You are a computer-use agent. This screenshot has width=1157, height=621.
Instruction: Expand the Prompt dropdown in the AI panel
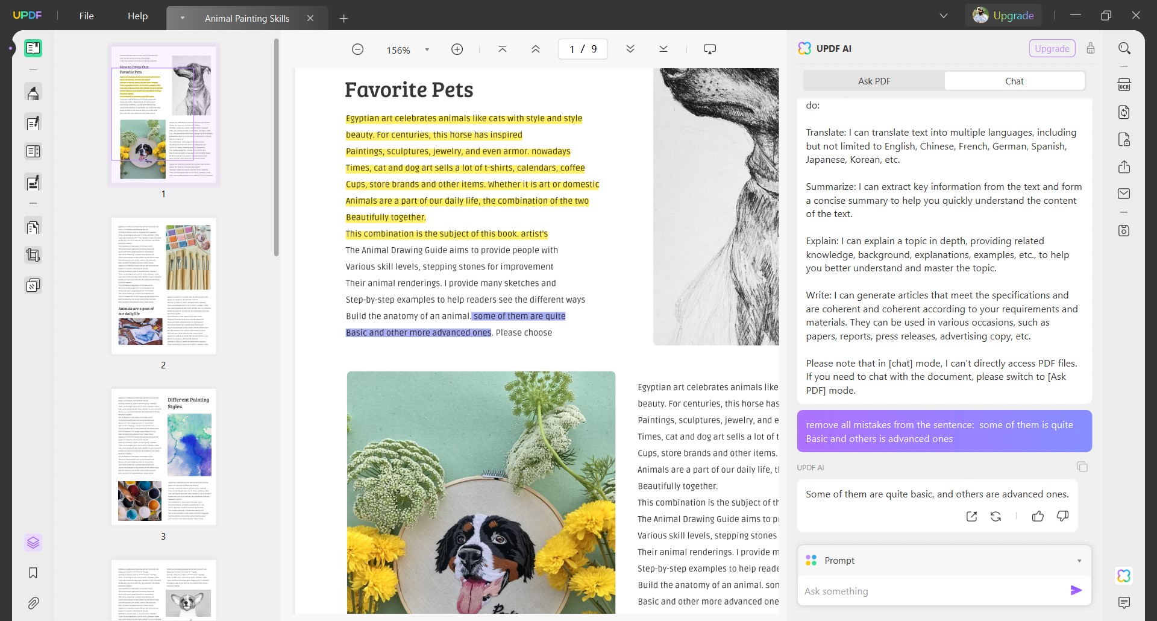1078,560
